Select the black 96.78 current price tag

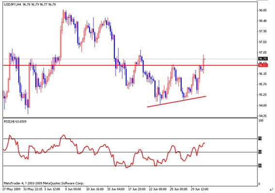pos(263,59)
